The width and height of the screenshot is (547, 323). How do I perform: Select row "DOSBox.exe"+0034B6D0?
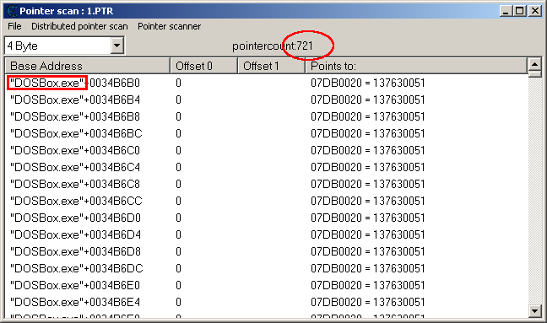tap(266, 218)
